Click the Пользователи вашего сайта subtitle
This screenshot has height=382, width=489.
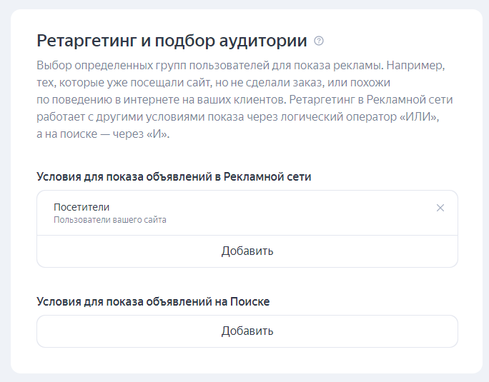110,220
